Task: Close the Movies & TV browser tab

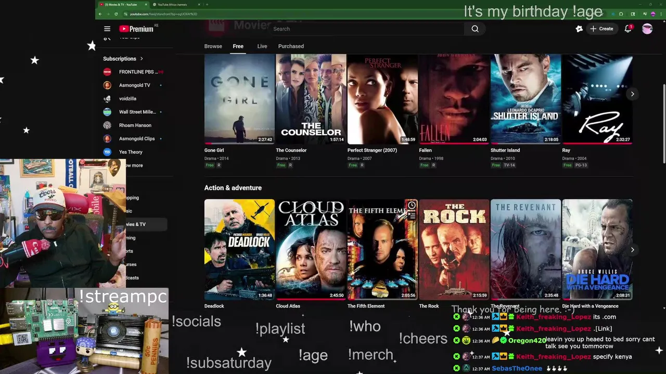Action: [146, 5]
